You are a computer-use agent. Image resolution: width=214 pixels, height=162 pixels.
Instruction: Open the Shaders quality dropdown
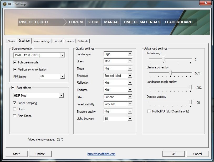[118, 111]
